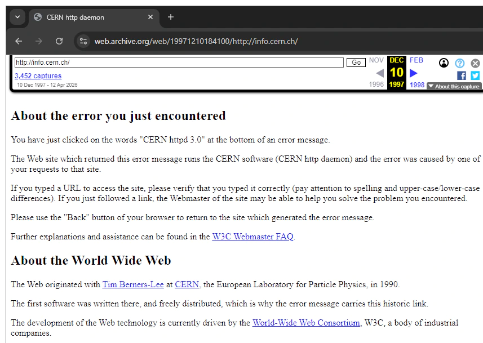Screen dimensions: 483x343
Task: Dismiss the Wayback Machine toolbar
Action: tap(475, 63)
